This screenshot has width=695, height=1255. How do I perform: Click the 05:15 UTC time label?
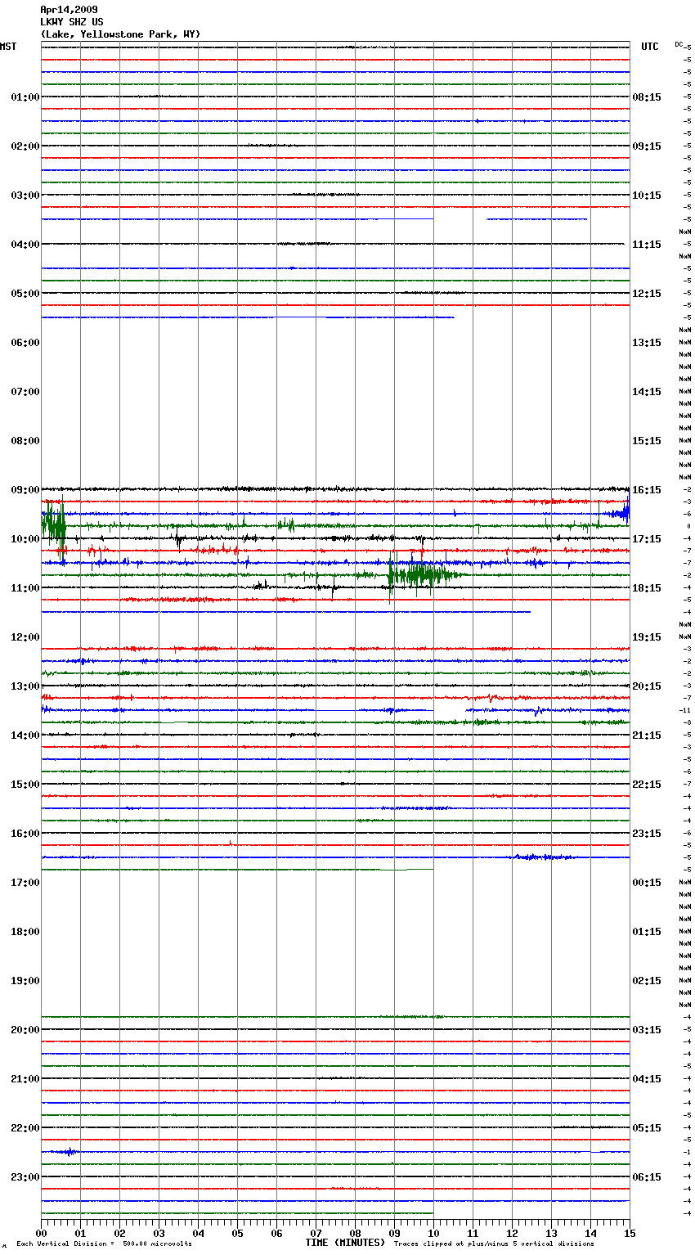pos(647,1128)
